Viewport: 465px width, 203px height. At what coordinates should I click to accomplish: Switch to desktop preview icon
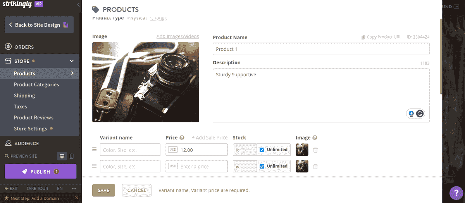click(x=61, y=156)
